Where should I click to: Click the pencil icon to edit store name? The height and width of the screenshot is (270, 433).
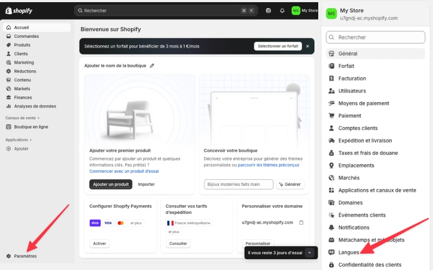tap(152, 65)
